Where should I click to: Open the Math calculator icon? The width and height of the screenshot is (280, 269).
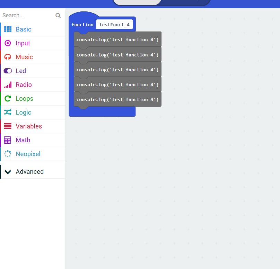[8, 140]
